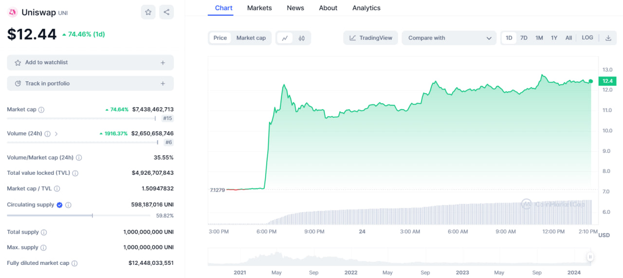Image resolution: width=623 pixels, height=278 pixels.
Task: Click the info icon next to Market cap
Action: coord(41,110)
